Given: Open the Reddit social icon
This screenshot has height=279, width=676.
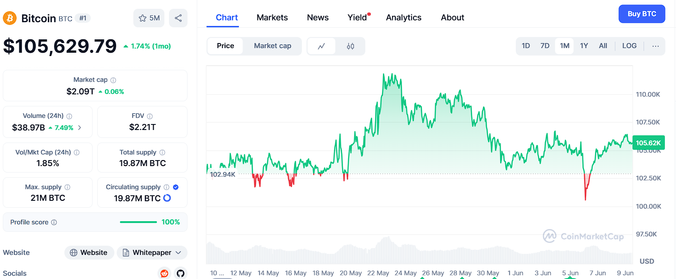Looking at the screenshot, I should [164, 273].
